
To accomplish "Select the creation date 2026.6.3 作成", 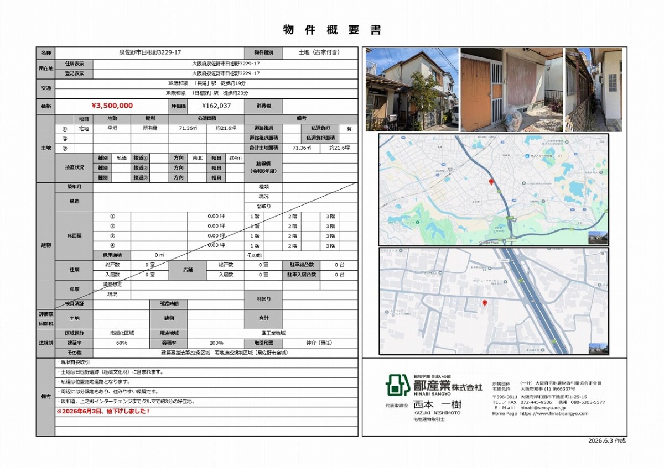I will coord(607,440).
